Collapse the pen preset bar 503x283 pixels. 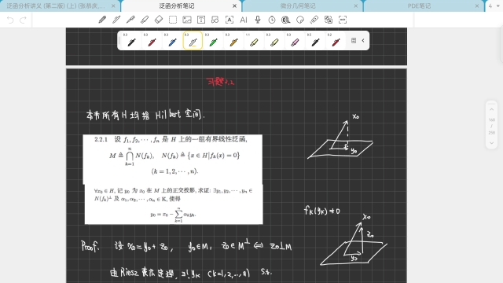click(x=363, y=40)
